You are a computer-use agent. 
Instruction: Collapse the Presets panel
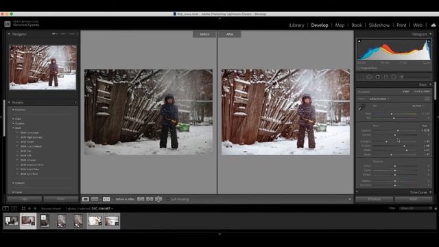(9, 102)
